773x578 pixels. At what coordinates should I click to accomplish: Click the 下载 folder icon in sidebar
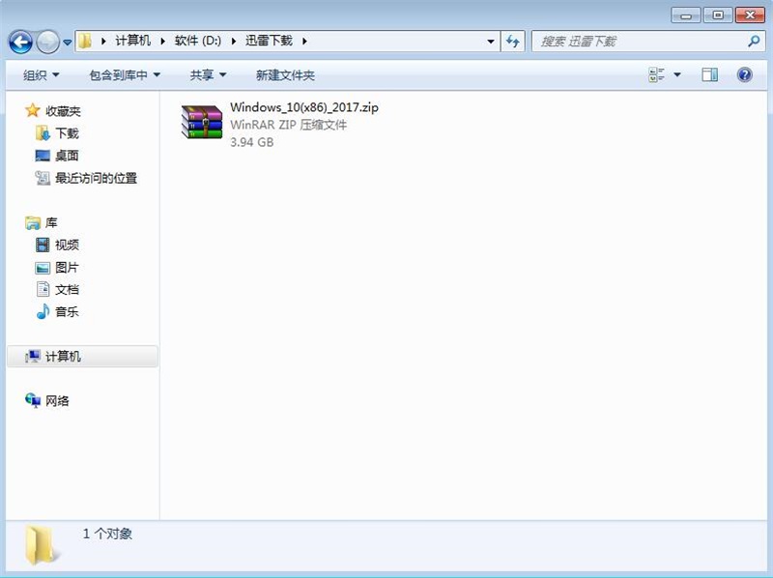pos(43,133)
